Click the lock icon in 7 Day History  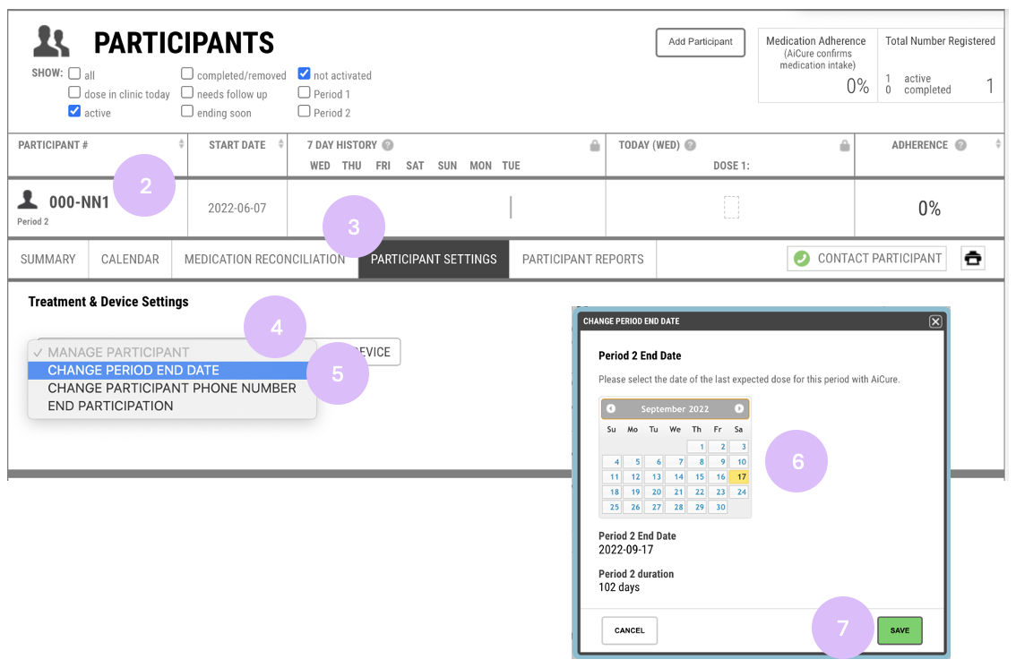(x=595, y=146)
